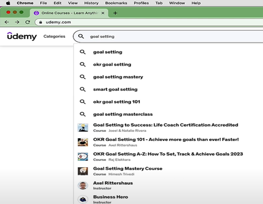Click Axel Rittershaus instructor avatar
Viewport: 263px width, 204px height.
point(83,185)
